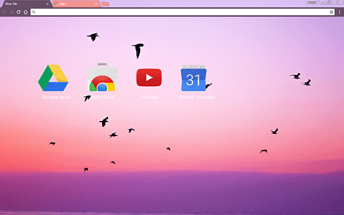Open the profile switcher button
This screenshot has width=344, height=215.
pos(311,2)
